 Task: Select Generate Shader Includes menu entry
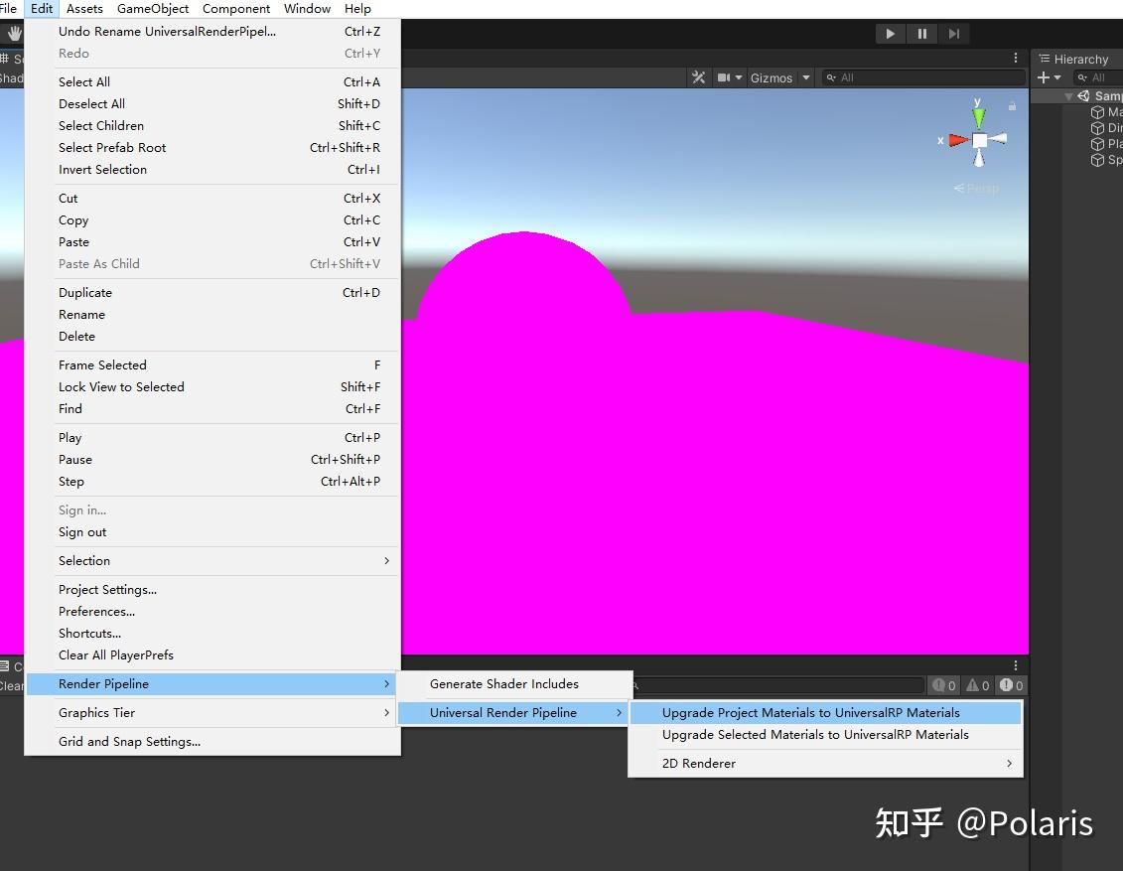pyautogui.click(x=503, y=684)
